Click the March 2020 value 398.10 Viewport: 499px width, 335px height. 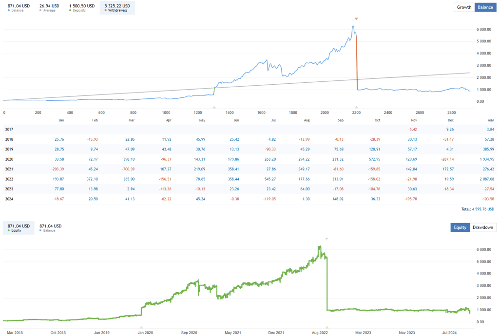click(129, 159)
